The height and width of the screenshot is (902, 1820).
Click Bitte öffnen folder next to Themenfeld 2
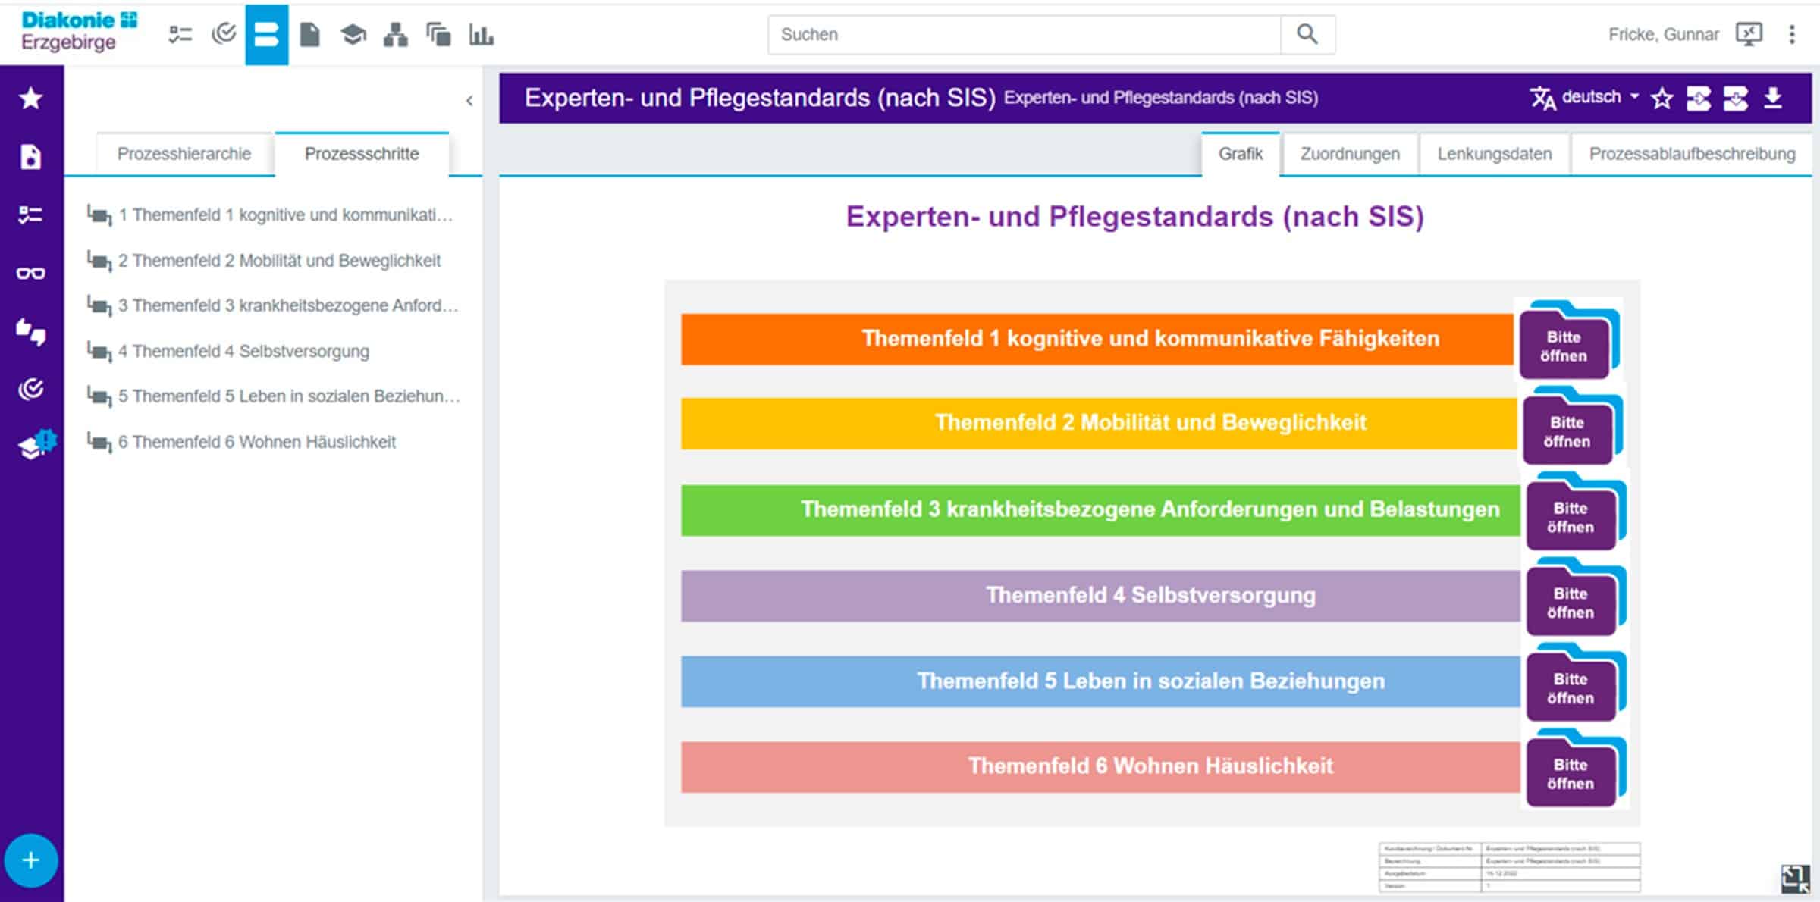pyautogui.click(x=1567, y=431)
